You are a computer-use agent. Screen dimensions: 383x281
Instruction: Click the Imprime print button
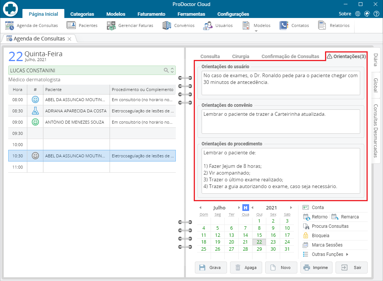click(x=316, y=268)
